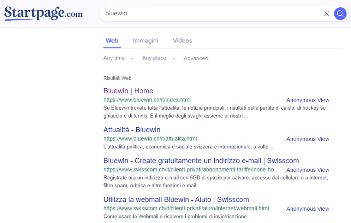
Task: Click the blue magnifier search button
Action: pos(340,14)
